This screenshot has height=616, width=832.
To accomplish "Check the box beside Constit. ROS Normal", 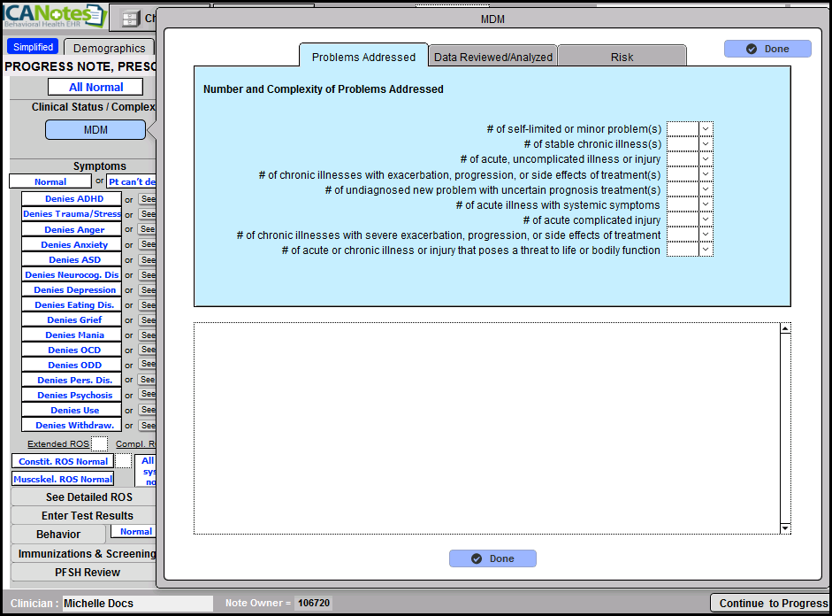I will pyautogui.click(x=123, y=461).
